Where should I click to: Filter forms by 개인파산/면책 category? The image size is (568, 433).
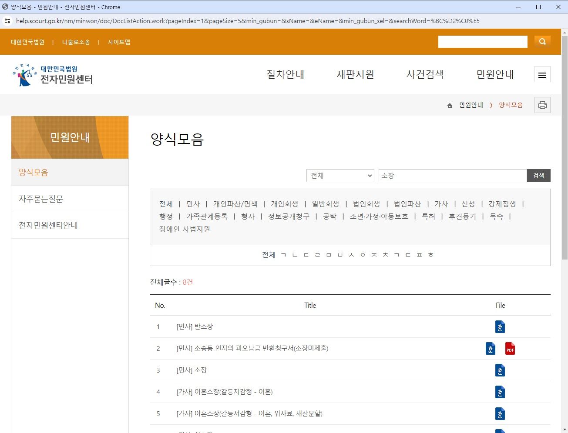pos(235,204)
